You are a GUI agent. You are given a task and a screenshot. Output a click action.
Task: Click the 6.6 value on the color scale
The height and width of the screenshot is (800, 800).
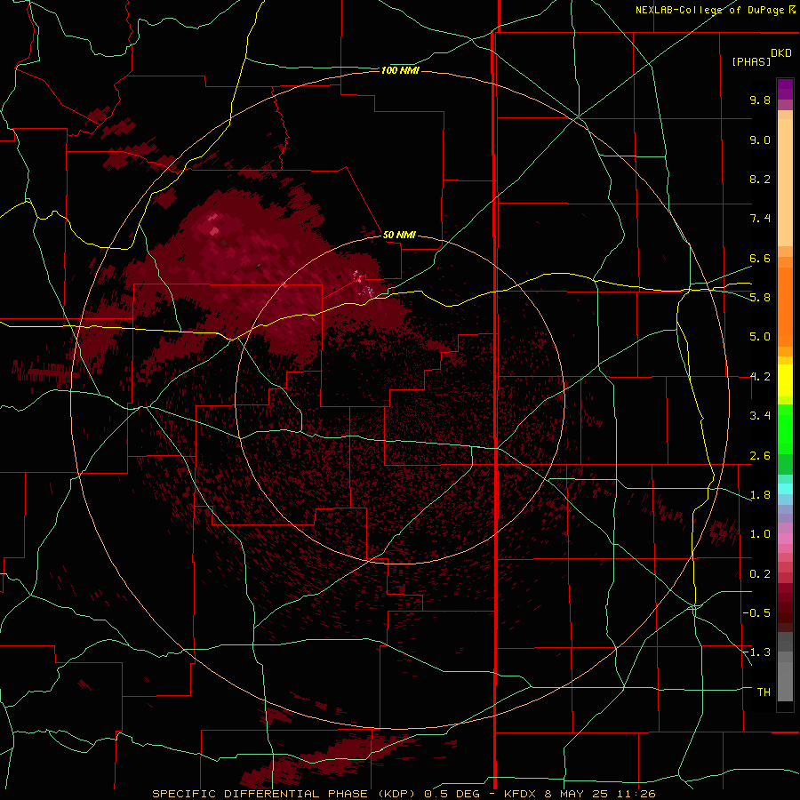click(760, 258)
